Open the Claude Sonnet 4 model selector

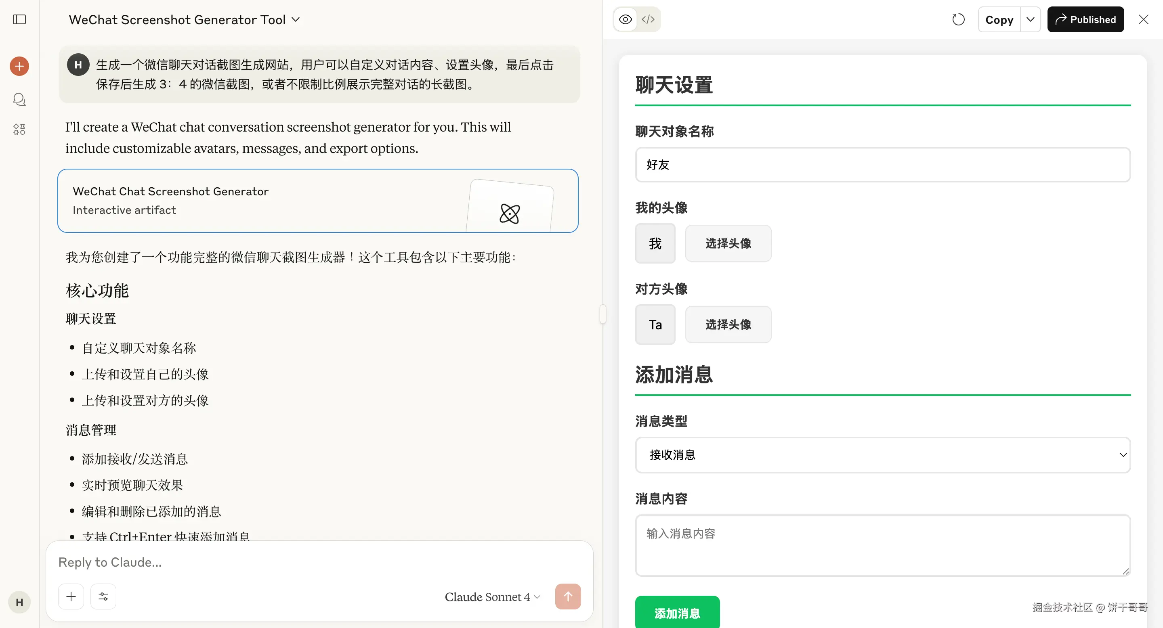[492, 597]
